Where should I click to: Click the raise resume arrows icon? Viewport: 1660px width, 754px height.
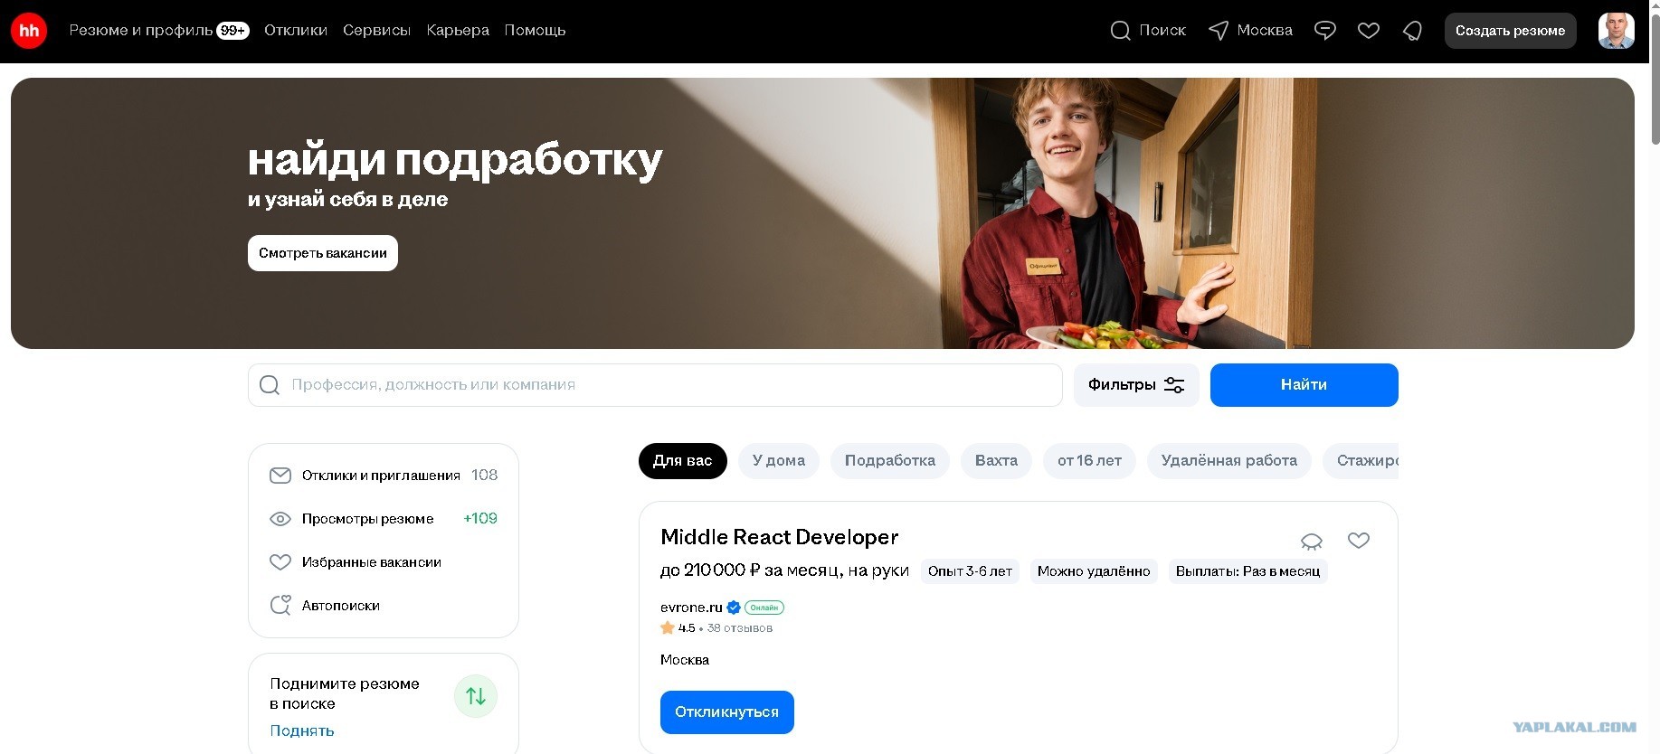point(476,696)
